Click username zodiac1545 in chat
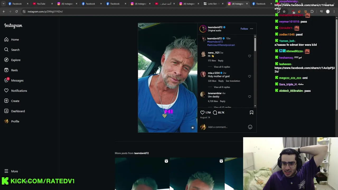The image size is (338, 190). [x=287, y=35]
